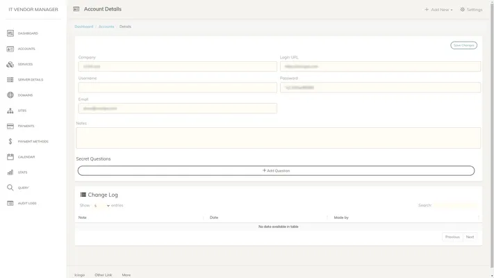Click into the Notes text area
The image size is (494, 278).
pos(278,138)
